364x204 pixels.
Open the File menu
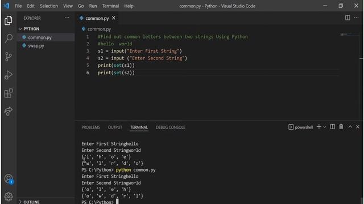coord(18,6)
